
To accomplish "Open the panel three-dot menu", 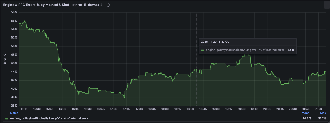I will click(x=326, y=5).
